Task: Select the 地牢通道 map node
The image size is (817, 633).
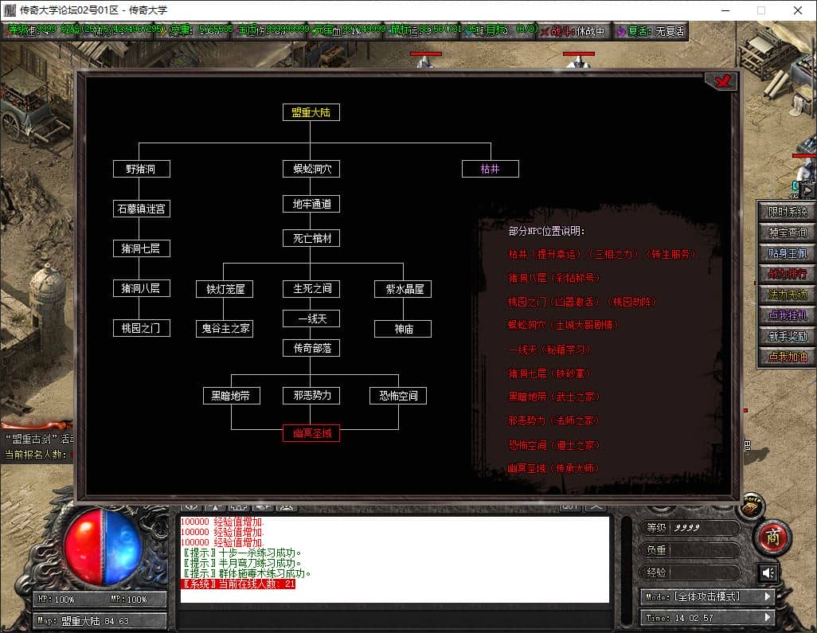Action: tap(311, 204)
